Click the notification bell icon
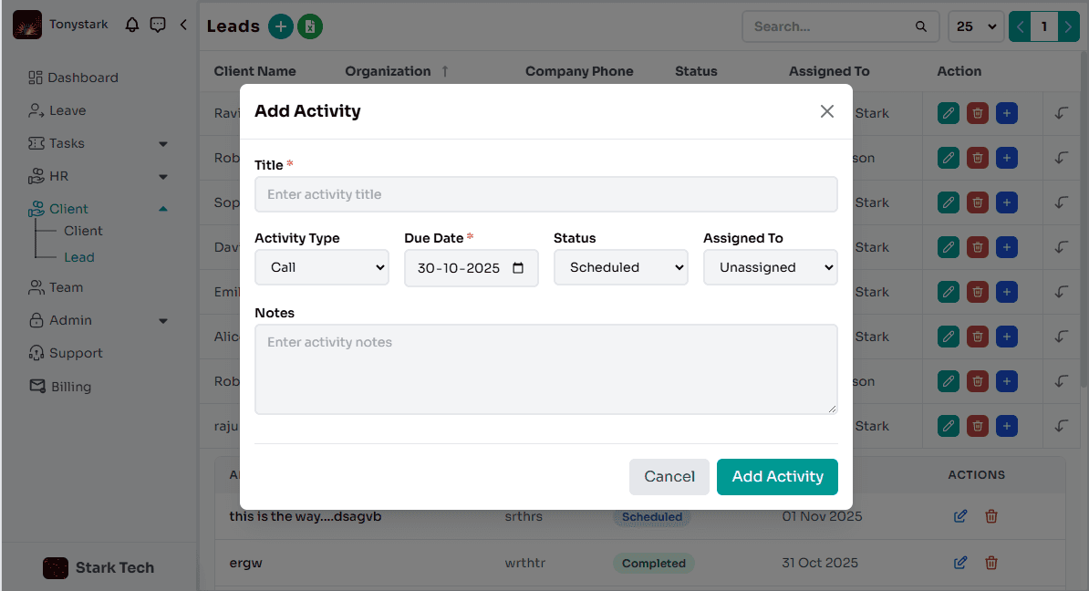Image resolution: width=1089 pixels, height=591 pixels. (132, 26)
